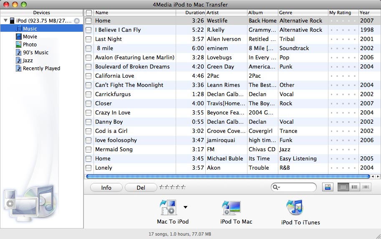This screenshot has width=381, height=239.
Task: Switch to plain list view
Action: (x=343, y=187)
